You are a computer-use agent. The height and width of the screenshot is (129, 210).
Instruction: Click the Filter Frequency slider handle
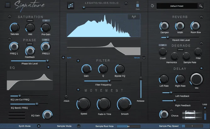tap(109, 81)
